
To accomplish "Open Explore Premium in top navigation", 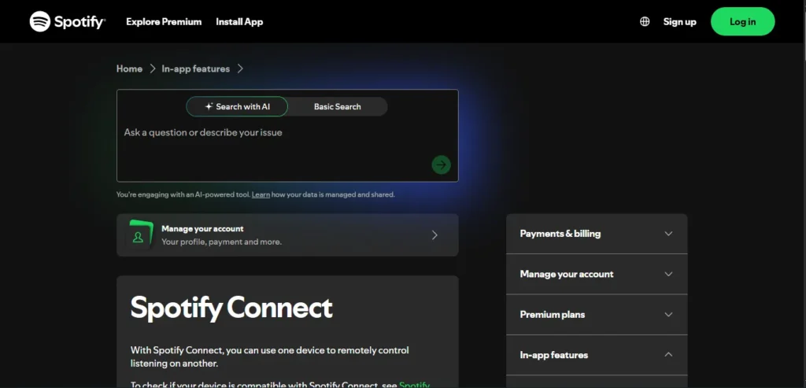I will click(164, 21).
